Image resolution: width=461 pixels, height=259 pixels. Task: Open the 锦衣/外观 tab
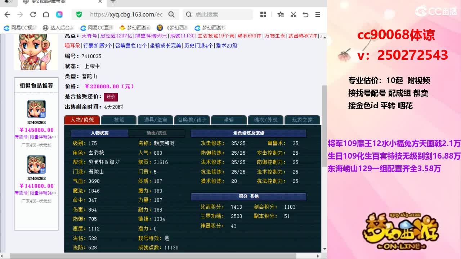[266, 120]
